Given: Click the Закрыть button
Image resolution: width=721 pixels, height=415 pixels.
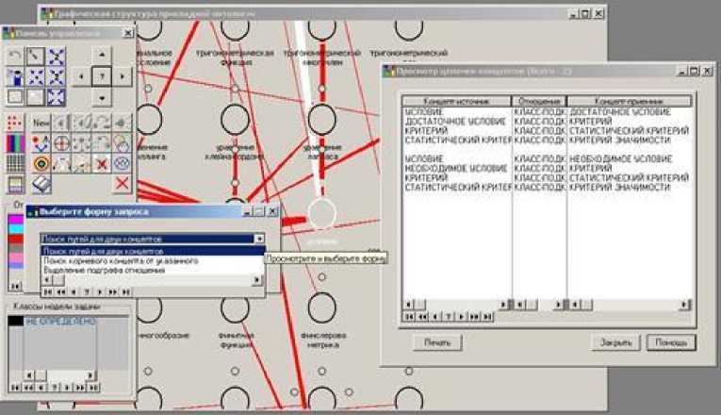Looking at the screenshot, I should [x=615, y=342].
